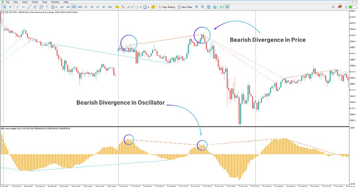Click the MetaTrader app logo icon

point(2,2)
